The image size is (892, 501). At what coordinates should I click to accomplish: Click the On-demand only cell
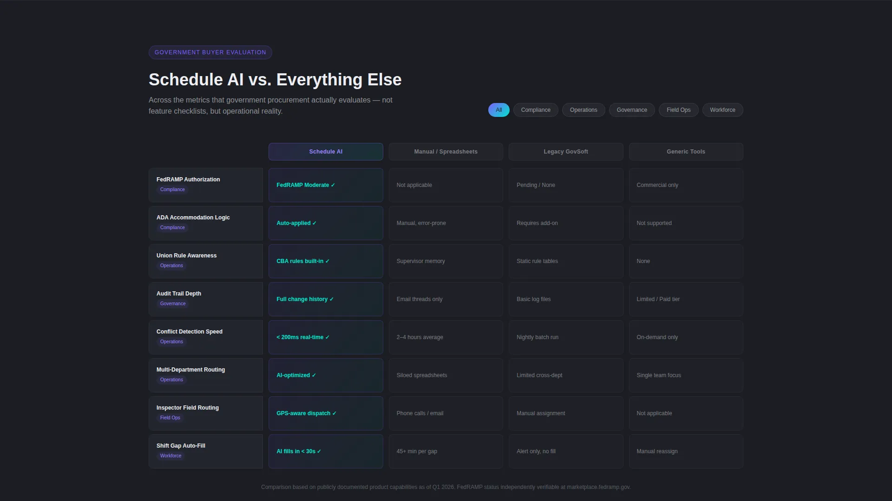click(x=686, y=337)
